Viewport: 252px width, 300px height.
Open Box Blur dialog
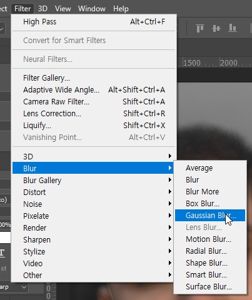210,204
